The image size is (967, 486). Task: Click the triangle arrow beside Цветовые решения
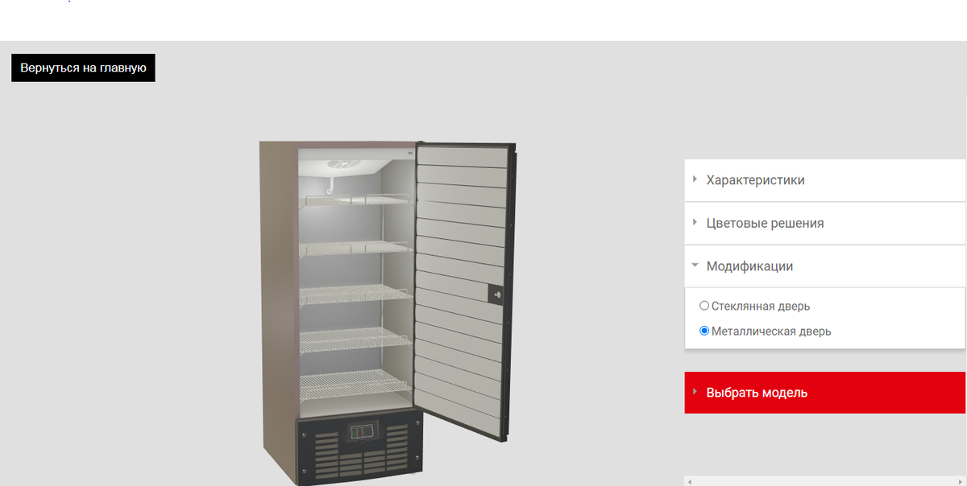click(x=695, y=222)
